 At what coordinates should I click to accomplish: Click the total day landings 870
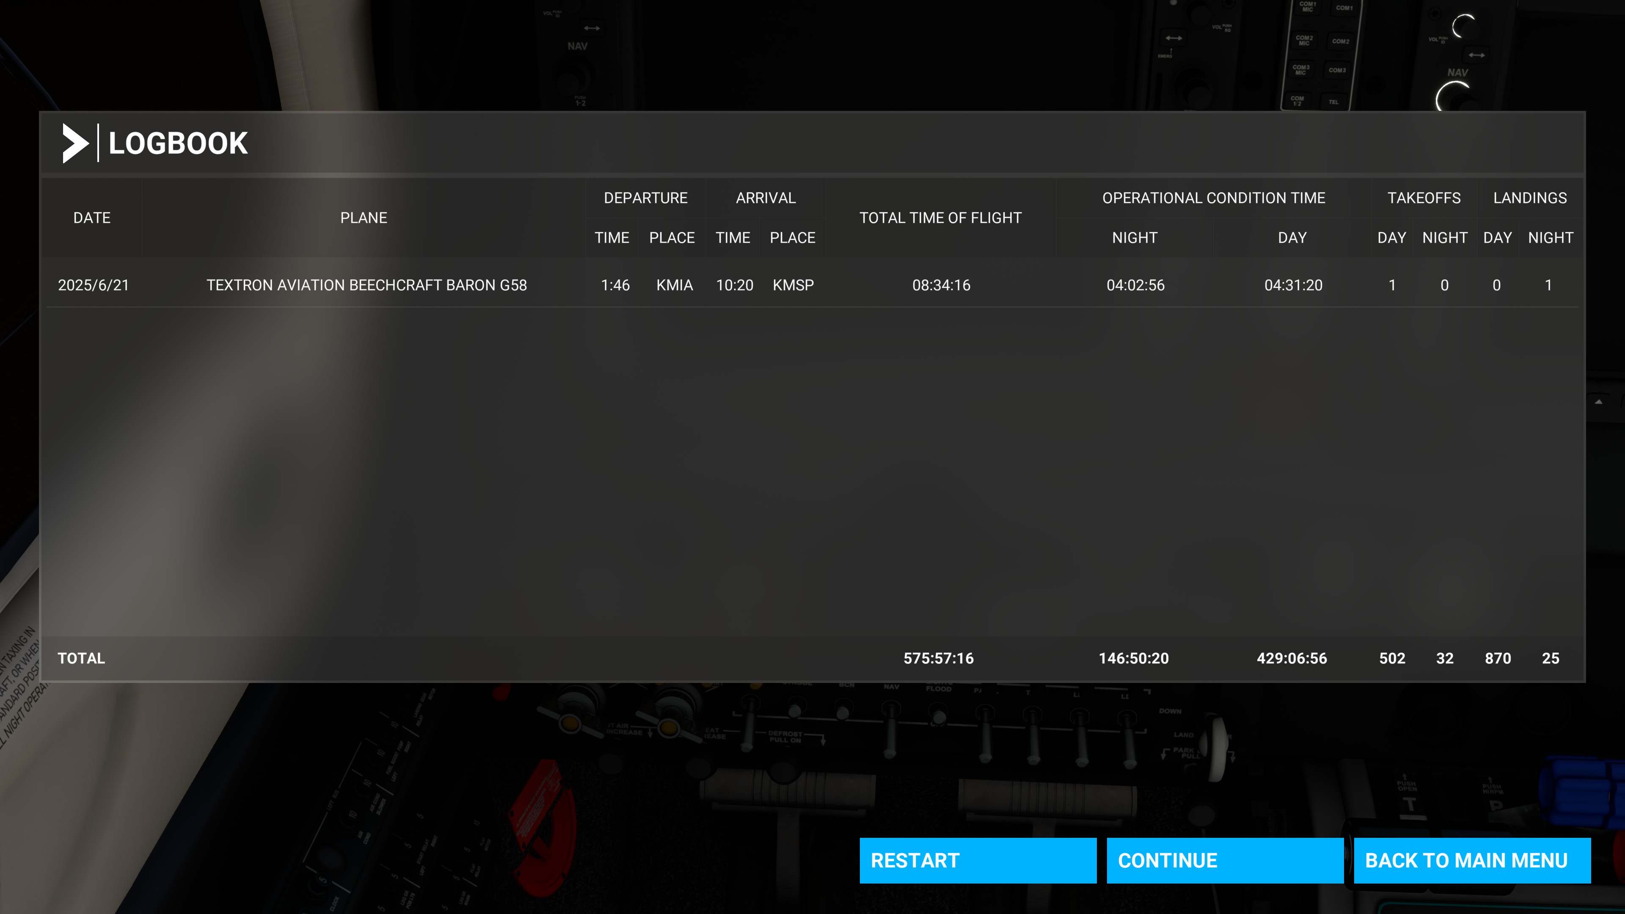[x=1498, y=658]
